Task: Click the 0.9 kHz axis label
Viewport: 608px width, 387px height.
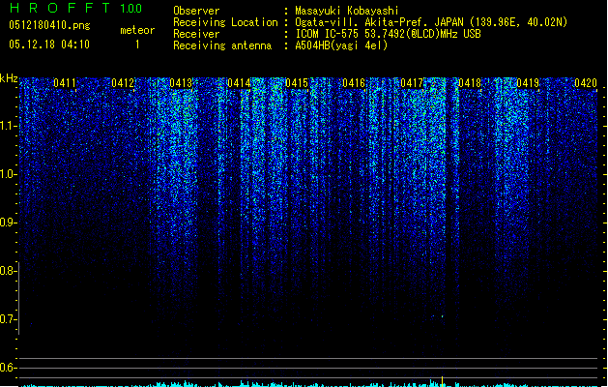Action: tap(8, 223)
